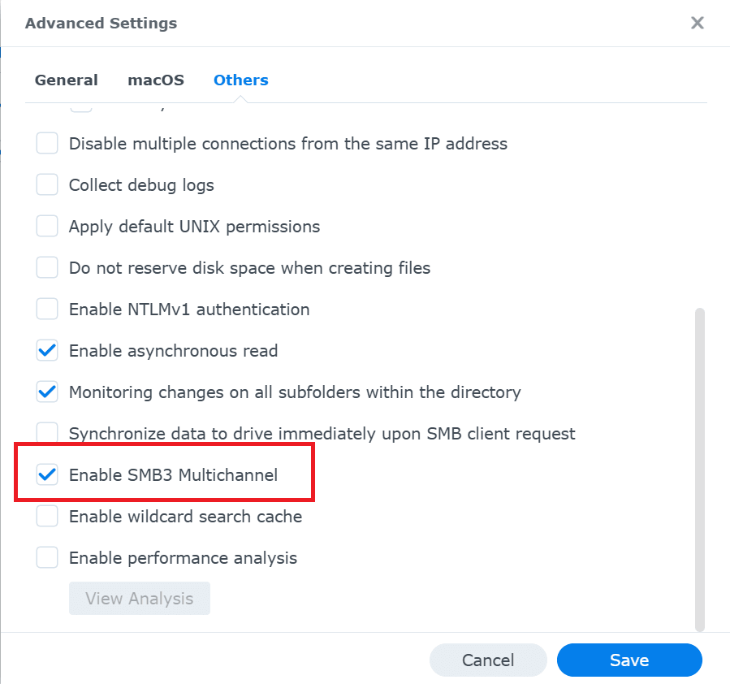Viewport: 730px width, 684px height.
Task: Open the macOS tab
Action: (x=156, y=80)
